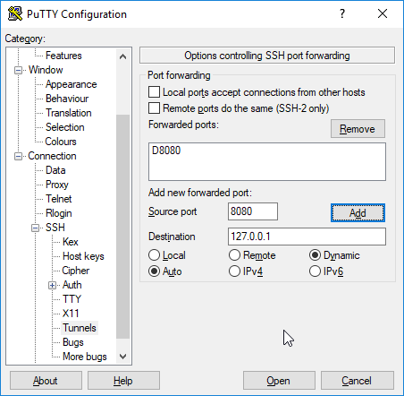404x396 pixels.
Task: Collapse the Window tree node
Action: 18,71
